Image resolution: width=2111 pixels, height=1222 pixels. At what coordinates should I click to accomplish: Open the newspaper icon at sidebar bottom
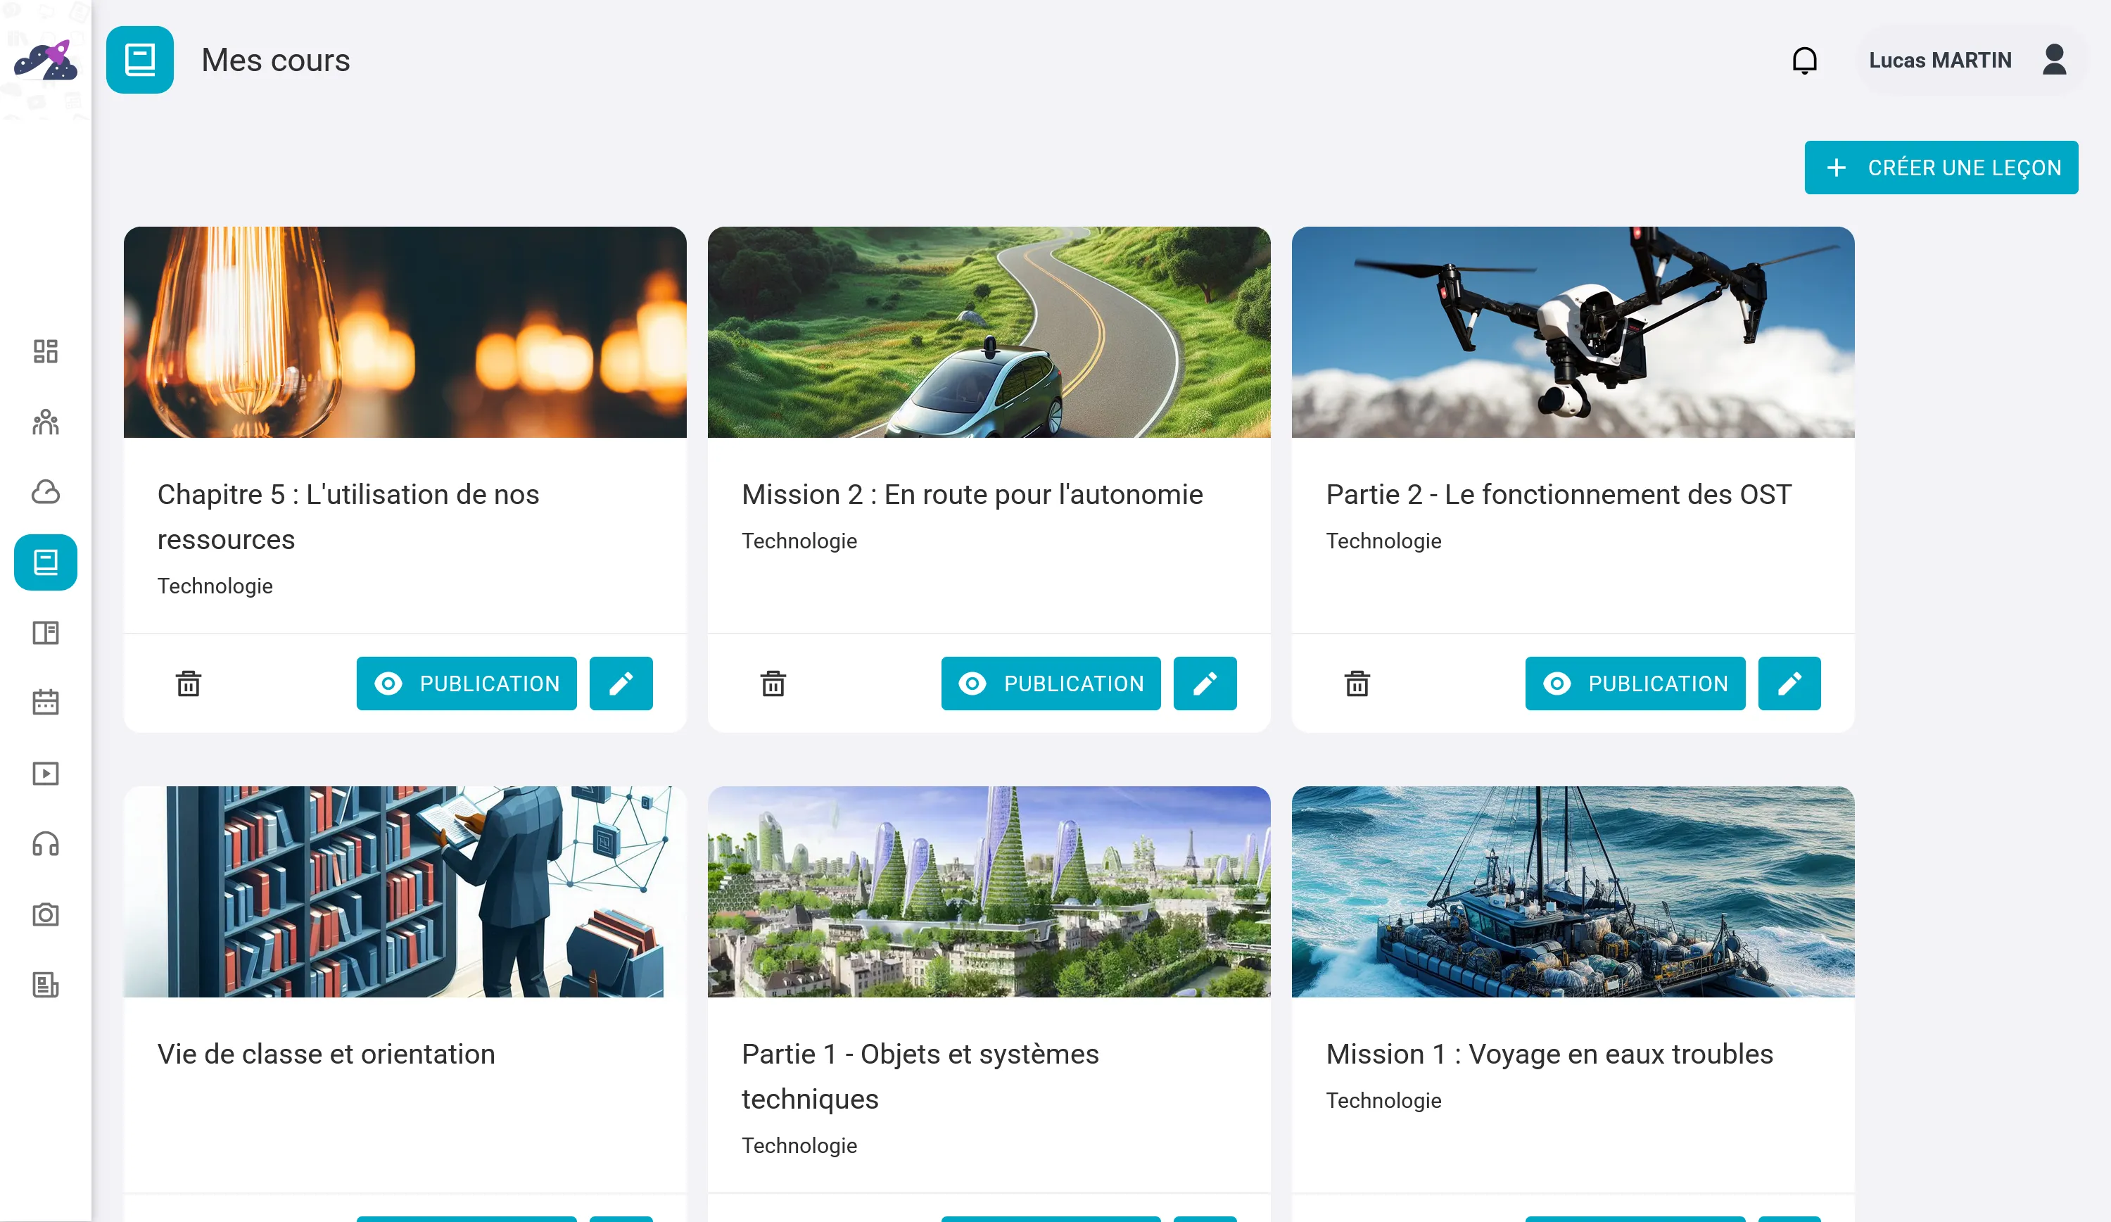pos(45,984)
